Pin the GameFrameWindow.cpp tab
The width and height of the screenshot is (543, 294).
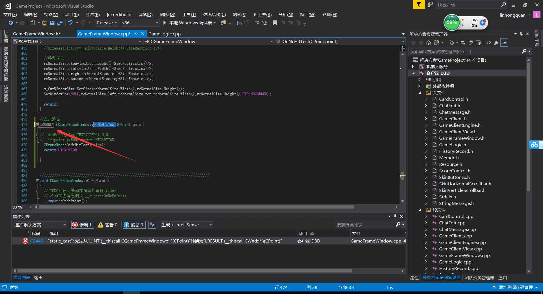point(136,34)
